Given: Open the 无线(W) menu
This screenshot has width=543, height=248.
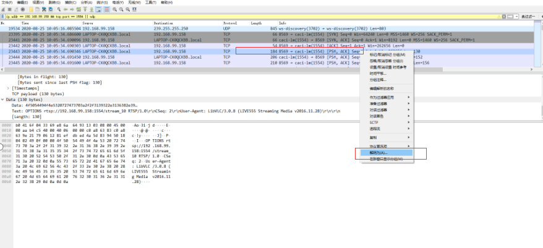Looking at the screenshot, I should (134, 2).
